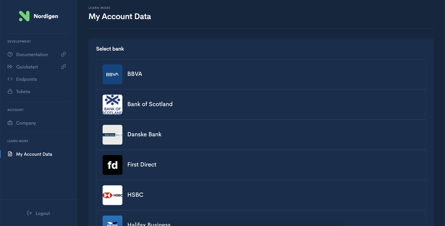445x226 pixels.
Task: Click the First Direct fd logo
Action: [x=113, y=165]
